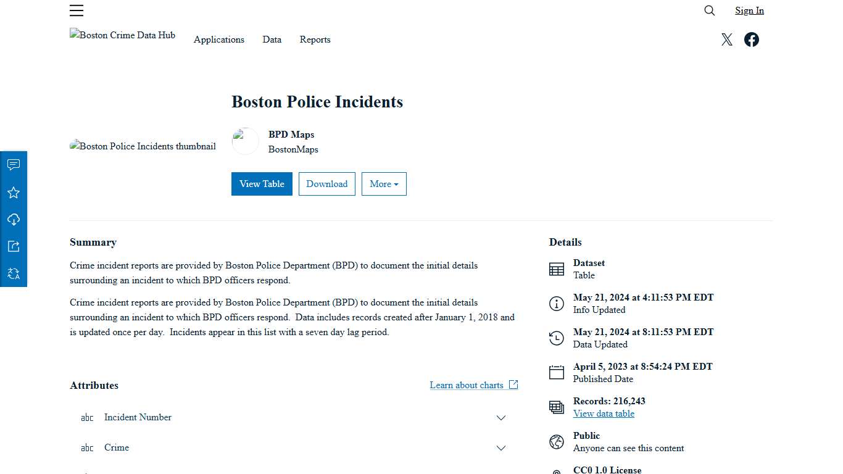Viewport: 843px width, 474px height.
Task: Click the BPD Maps avatar thumbnail
Action: pyautogui.click(x=245, y=141)
